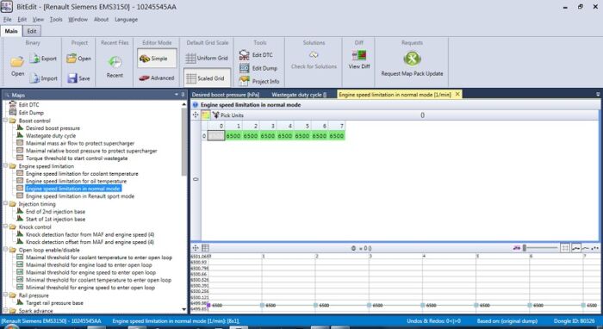The image size is (603, 329).
Task: Open Edit Dump in the Tools ribbon group
Action: (x=258, y=68)
